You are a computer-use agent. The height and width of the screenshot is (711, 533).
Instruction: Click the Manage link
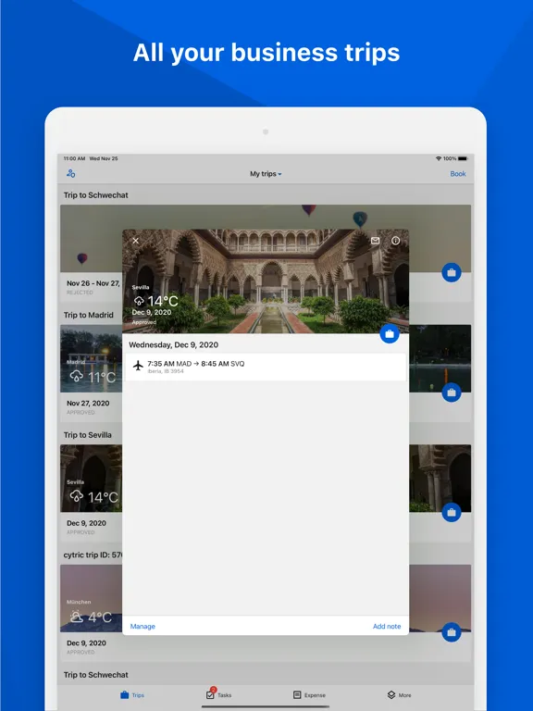tap(143, 626)
